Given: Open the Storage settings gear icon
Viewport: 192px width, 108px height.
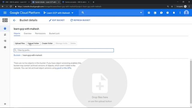Looking at the screenshot, I should 5,47.
